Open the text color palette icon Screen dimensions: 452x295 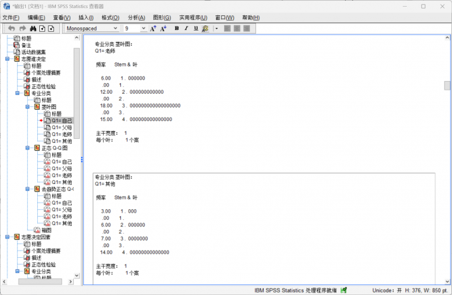tap(205, 28)
